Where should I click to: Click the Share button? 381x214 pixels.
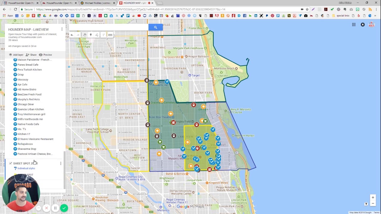point(31,55)
